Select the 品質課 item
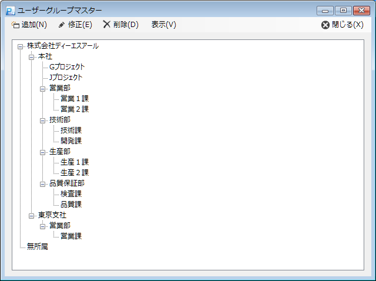 [x=71, y=205]
